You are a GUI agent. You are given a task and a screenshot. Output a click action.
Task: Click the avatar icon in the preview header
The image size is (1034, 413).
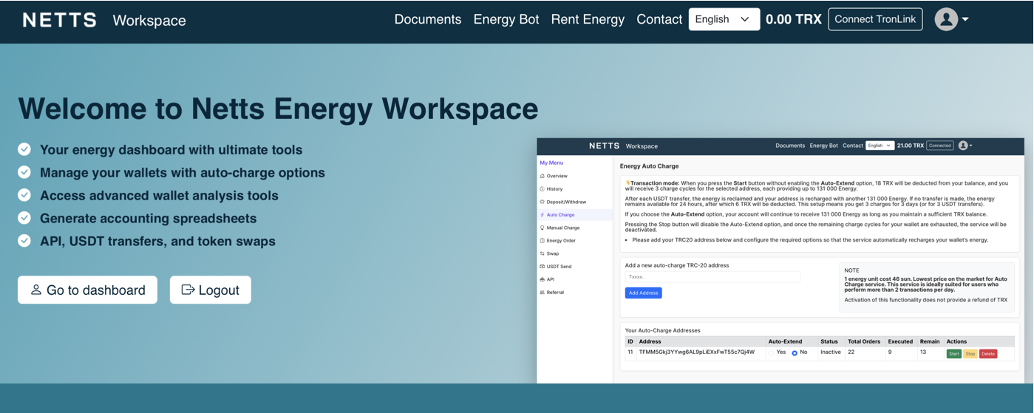(x=963, y=146)
